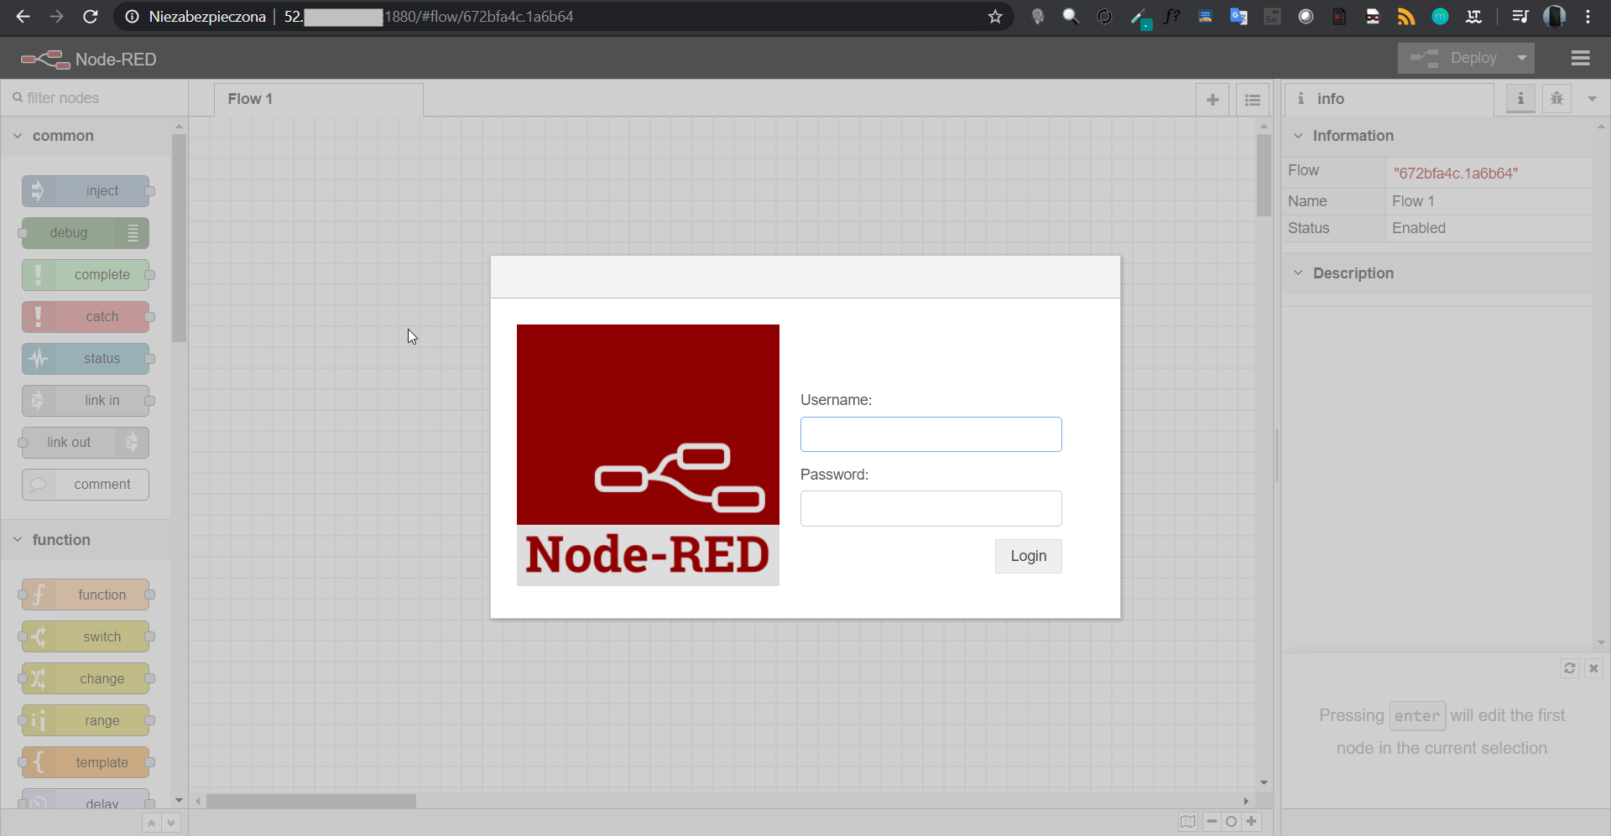Select the comment node in palette

86,485
